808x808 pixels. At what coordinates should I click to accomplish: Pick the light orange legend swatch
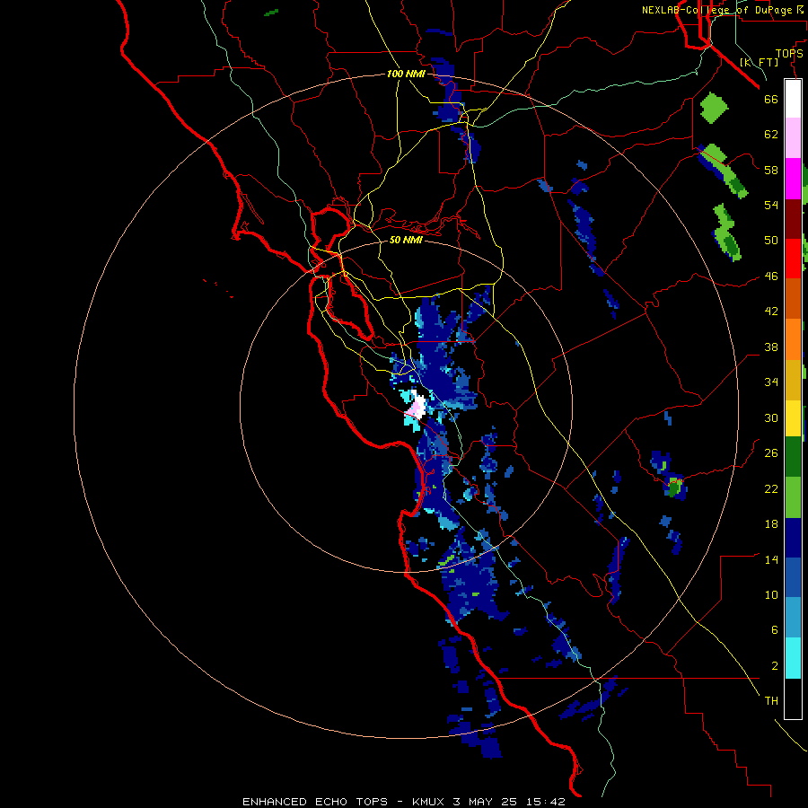(x=793, y=339)
